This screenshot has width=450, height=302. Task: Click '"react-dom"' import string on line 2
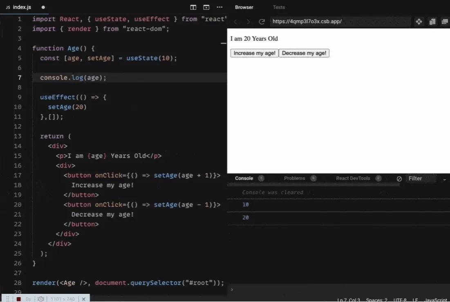(144, 29)
